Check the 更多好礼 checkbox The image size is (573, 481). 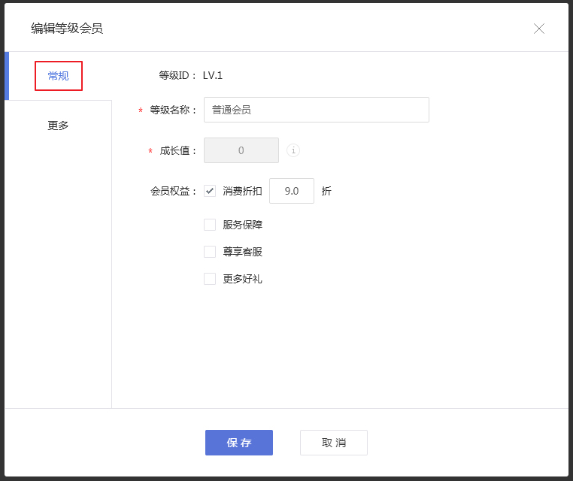tap(210, 279)
